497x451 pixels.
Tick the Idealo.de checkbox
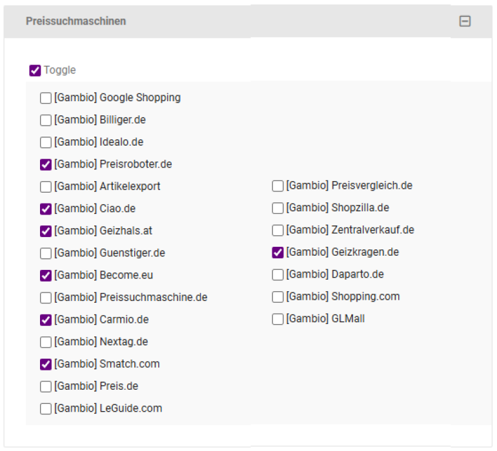(46, 142)
